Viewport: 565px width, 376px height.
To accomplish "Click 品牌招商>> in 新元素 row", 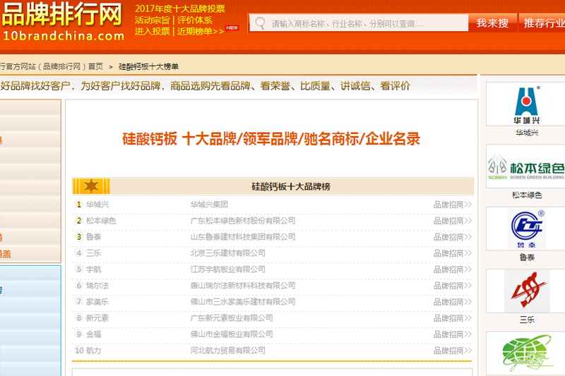I will tap(452, 317).
